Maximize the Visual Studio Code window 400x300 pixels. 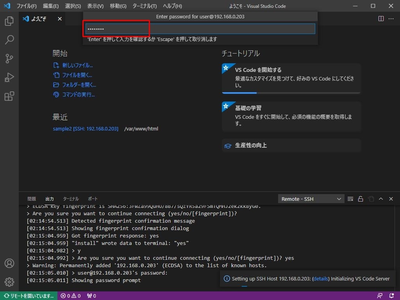coord(373,6)
